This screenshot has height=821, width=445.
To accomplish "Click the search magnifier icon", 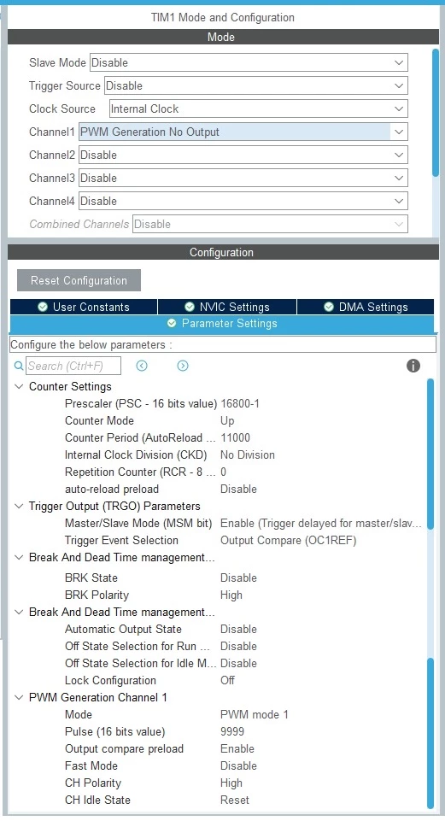I will [19, 366].
